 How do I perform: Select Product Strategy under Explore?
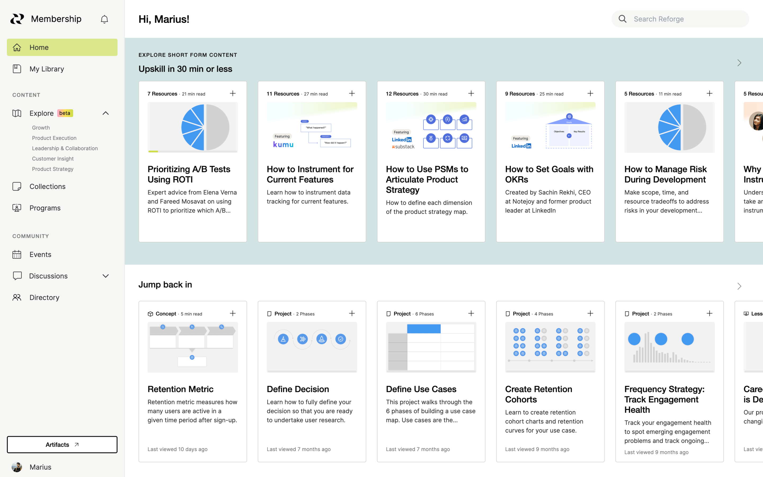(53, 169)
